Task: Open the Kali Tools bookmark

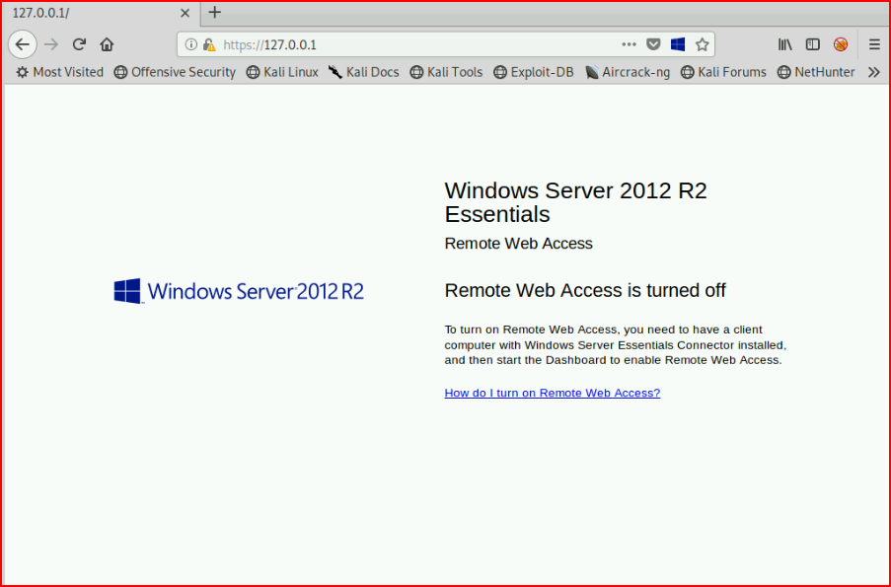Action: [447, 72]
